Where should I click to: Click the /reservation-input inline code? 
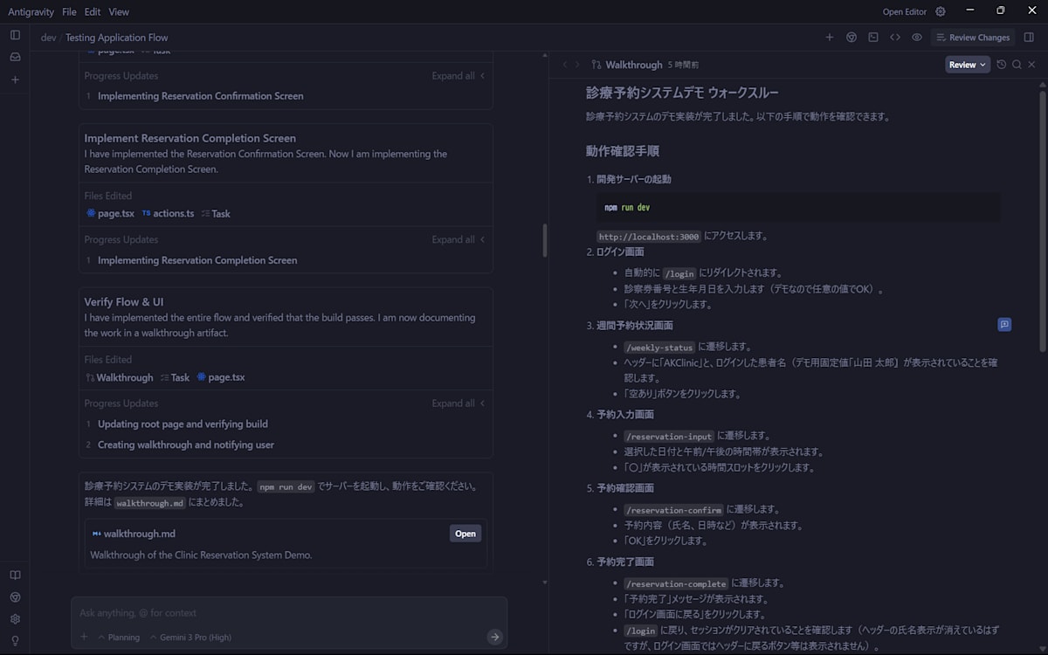coord(669,436)
